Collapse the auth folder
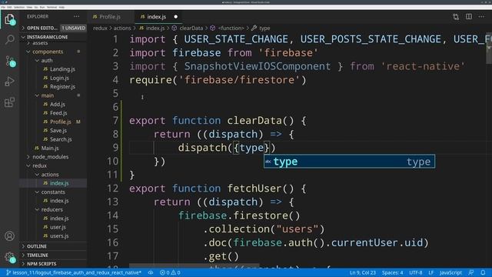 tap(47, 60)
